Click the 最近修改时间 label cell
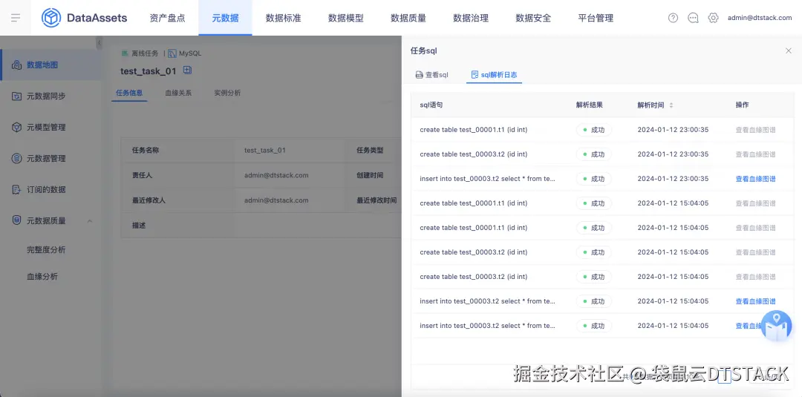Image resolution: width=802 pixels, height=397 pixels. [376, 200]
